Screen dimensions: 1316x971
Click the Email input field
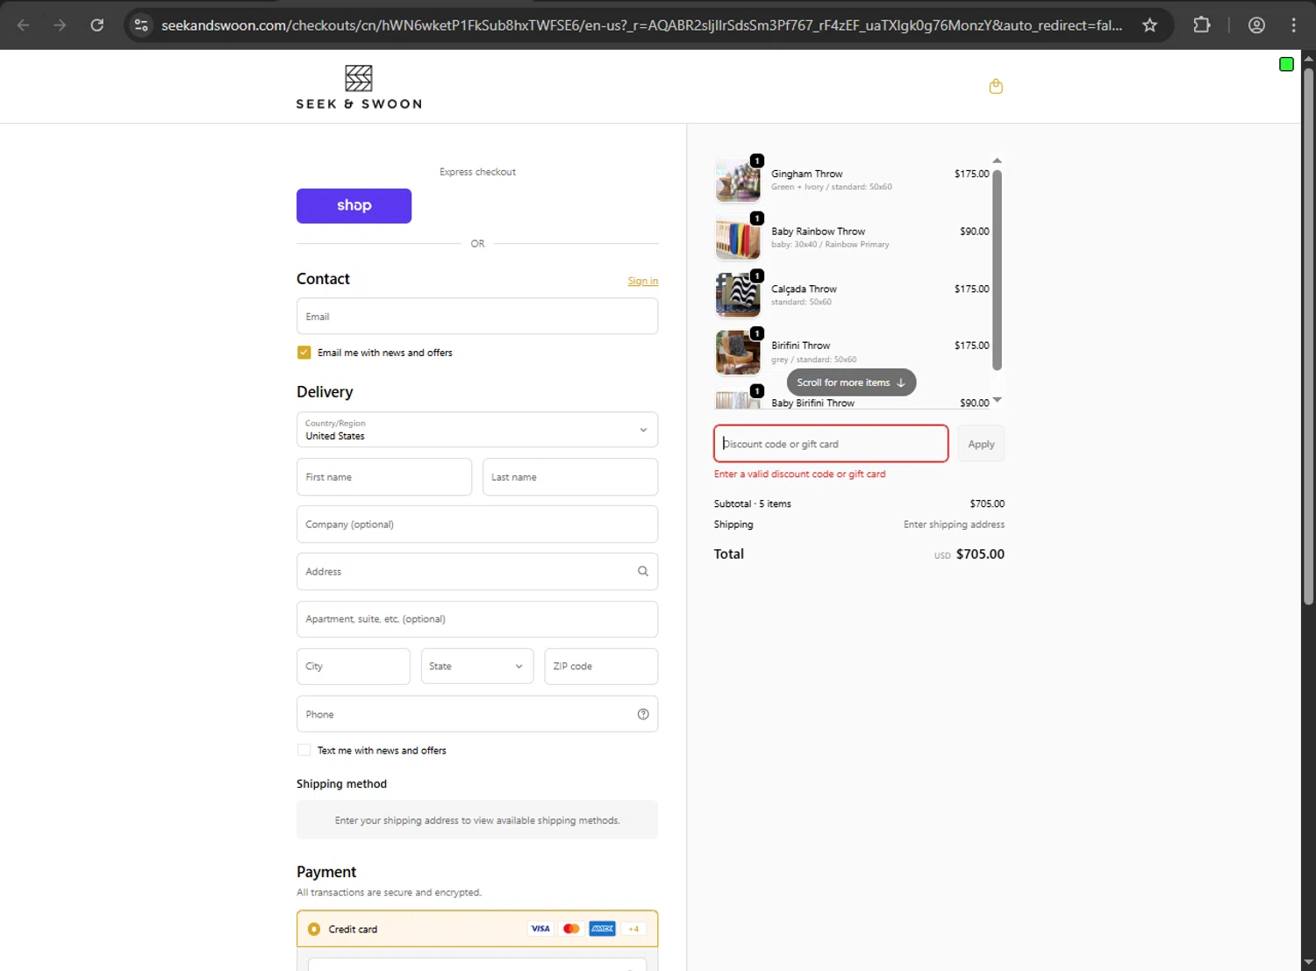477,316
